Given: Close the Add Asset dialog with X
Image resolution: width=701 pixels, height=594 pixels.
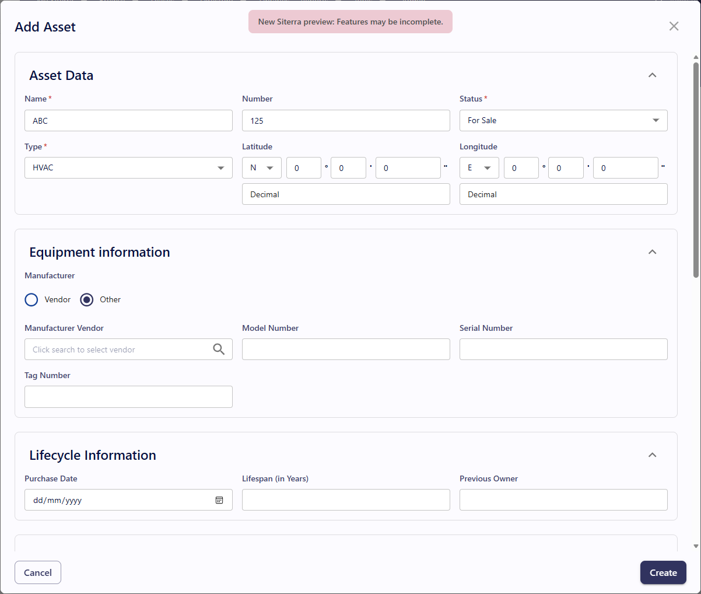Looking at the screenshot, I should 674,26.
